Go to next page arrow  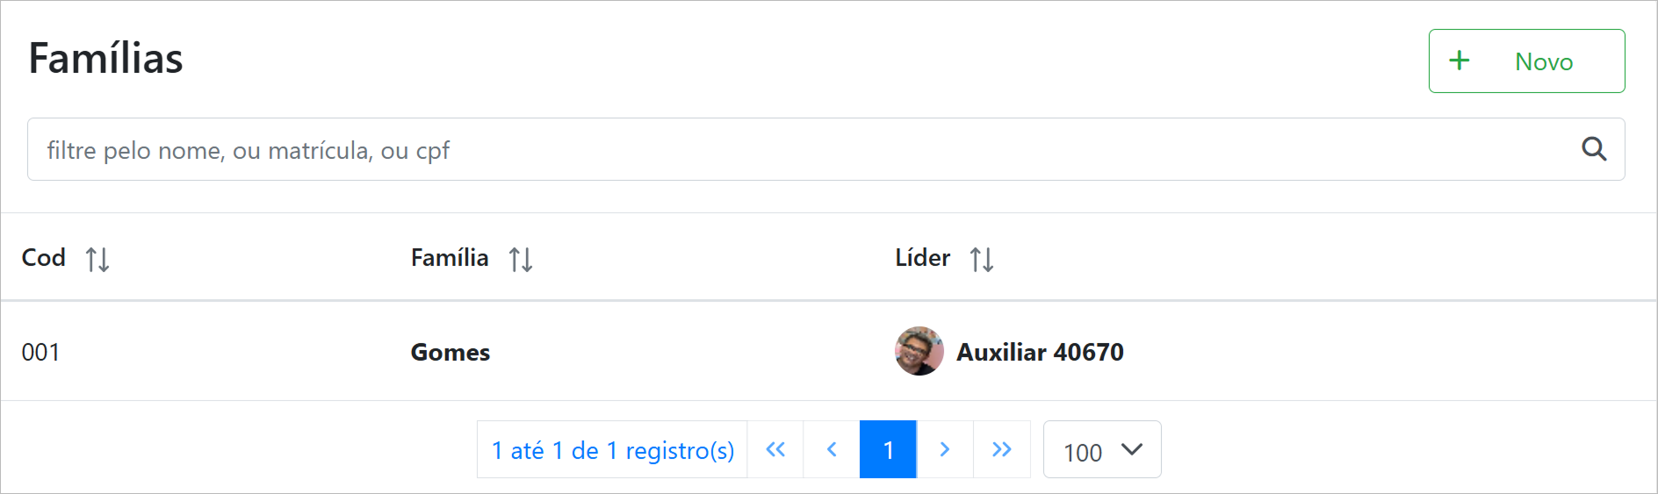tap(945, 450)
